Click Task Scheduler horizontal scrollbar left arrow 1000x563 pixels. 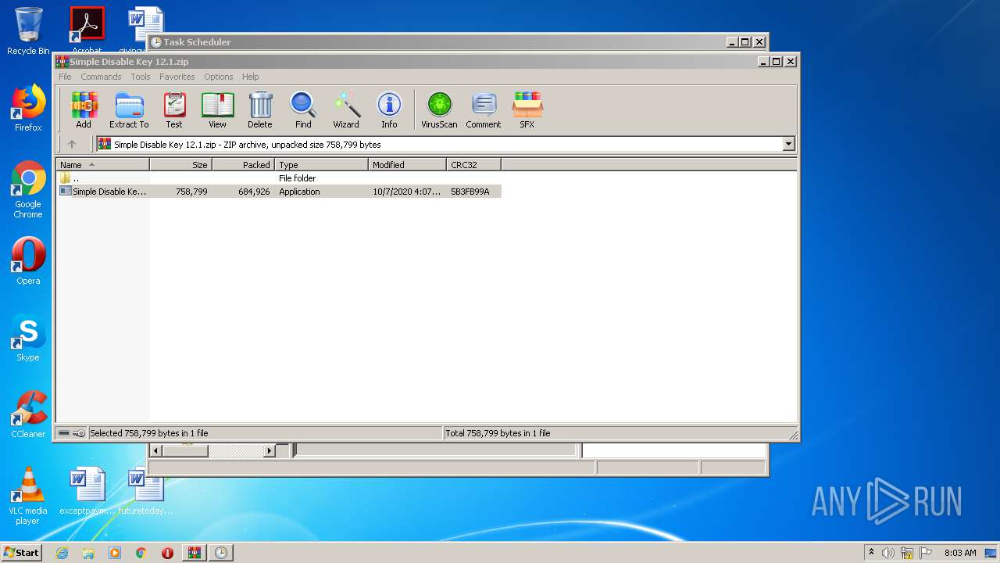[155, 451]
